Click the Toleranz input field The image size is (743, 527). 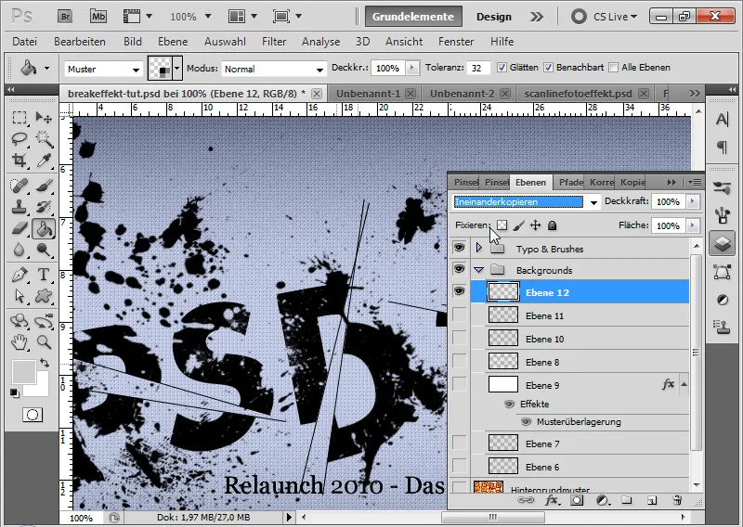click(x=478, y=68)
